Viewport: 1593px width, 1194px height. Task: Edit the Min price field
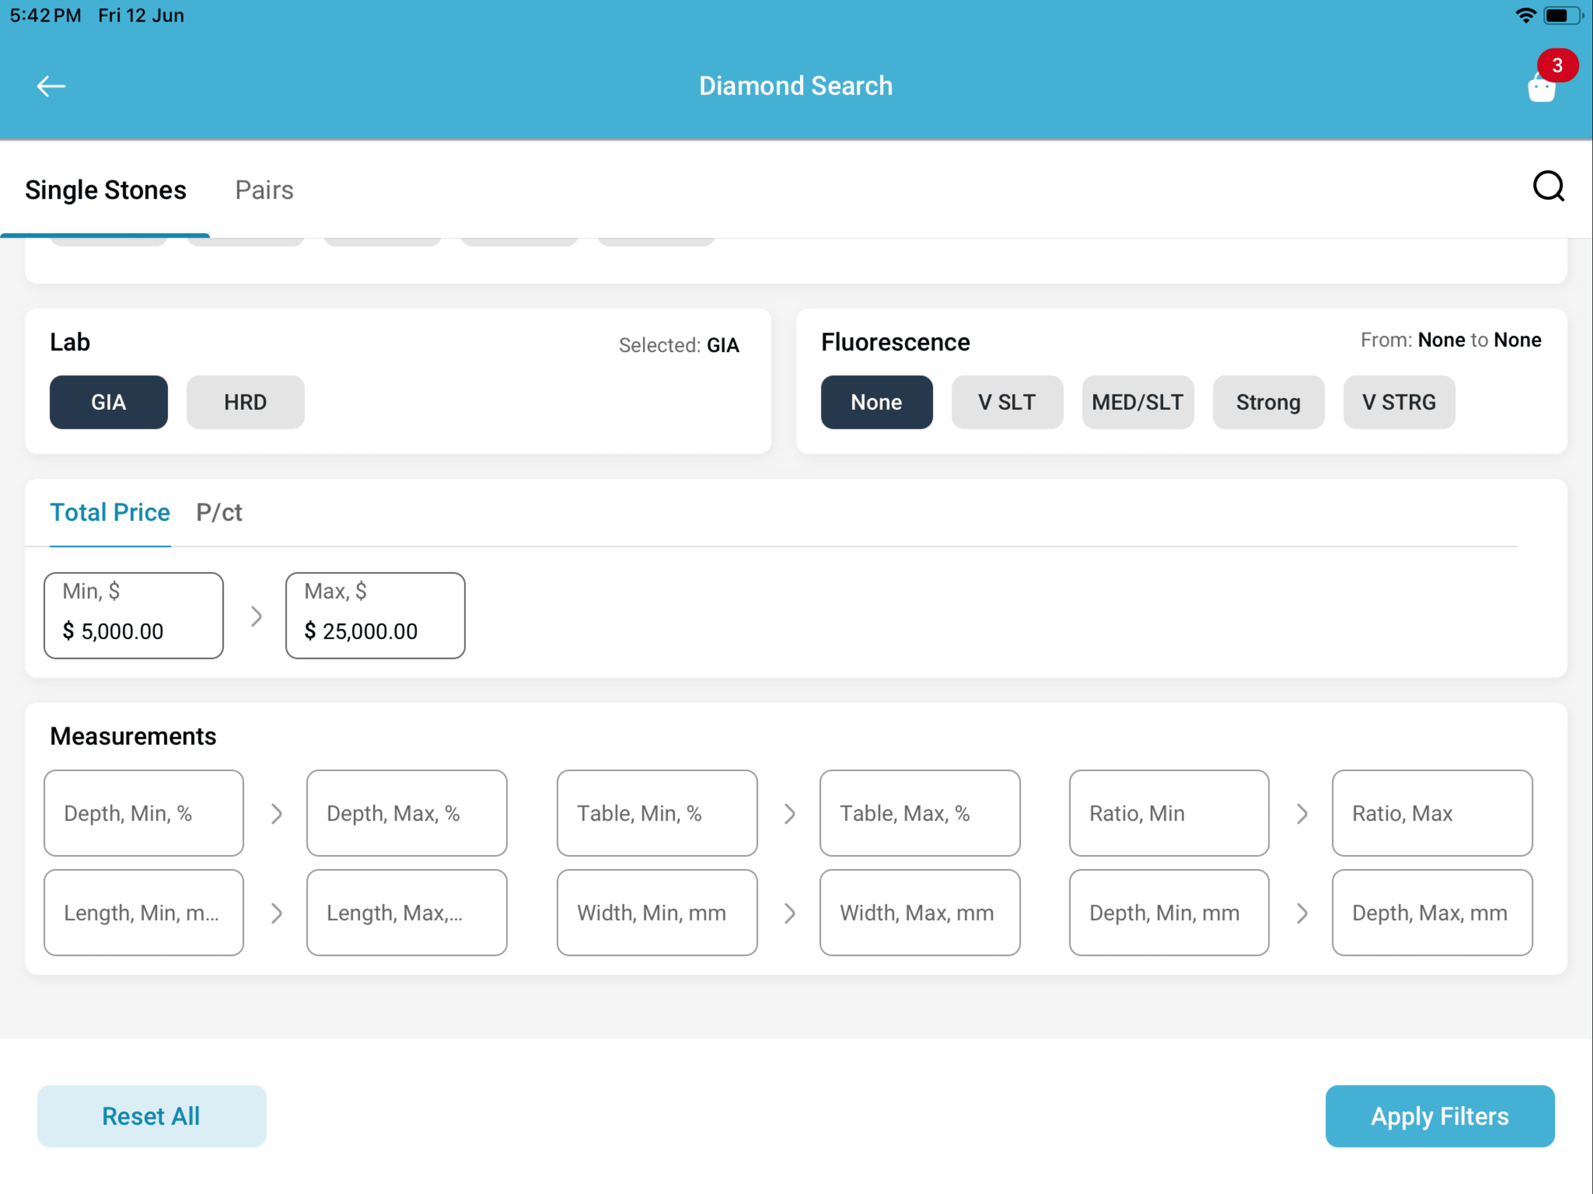(133, 615)
